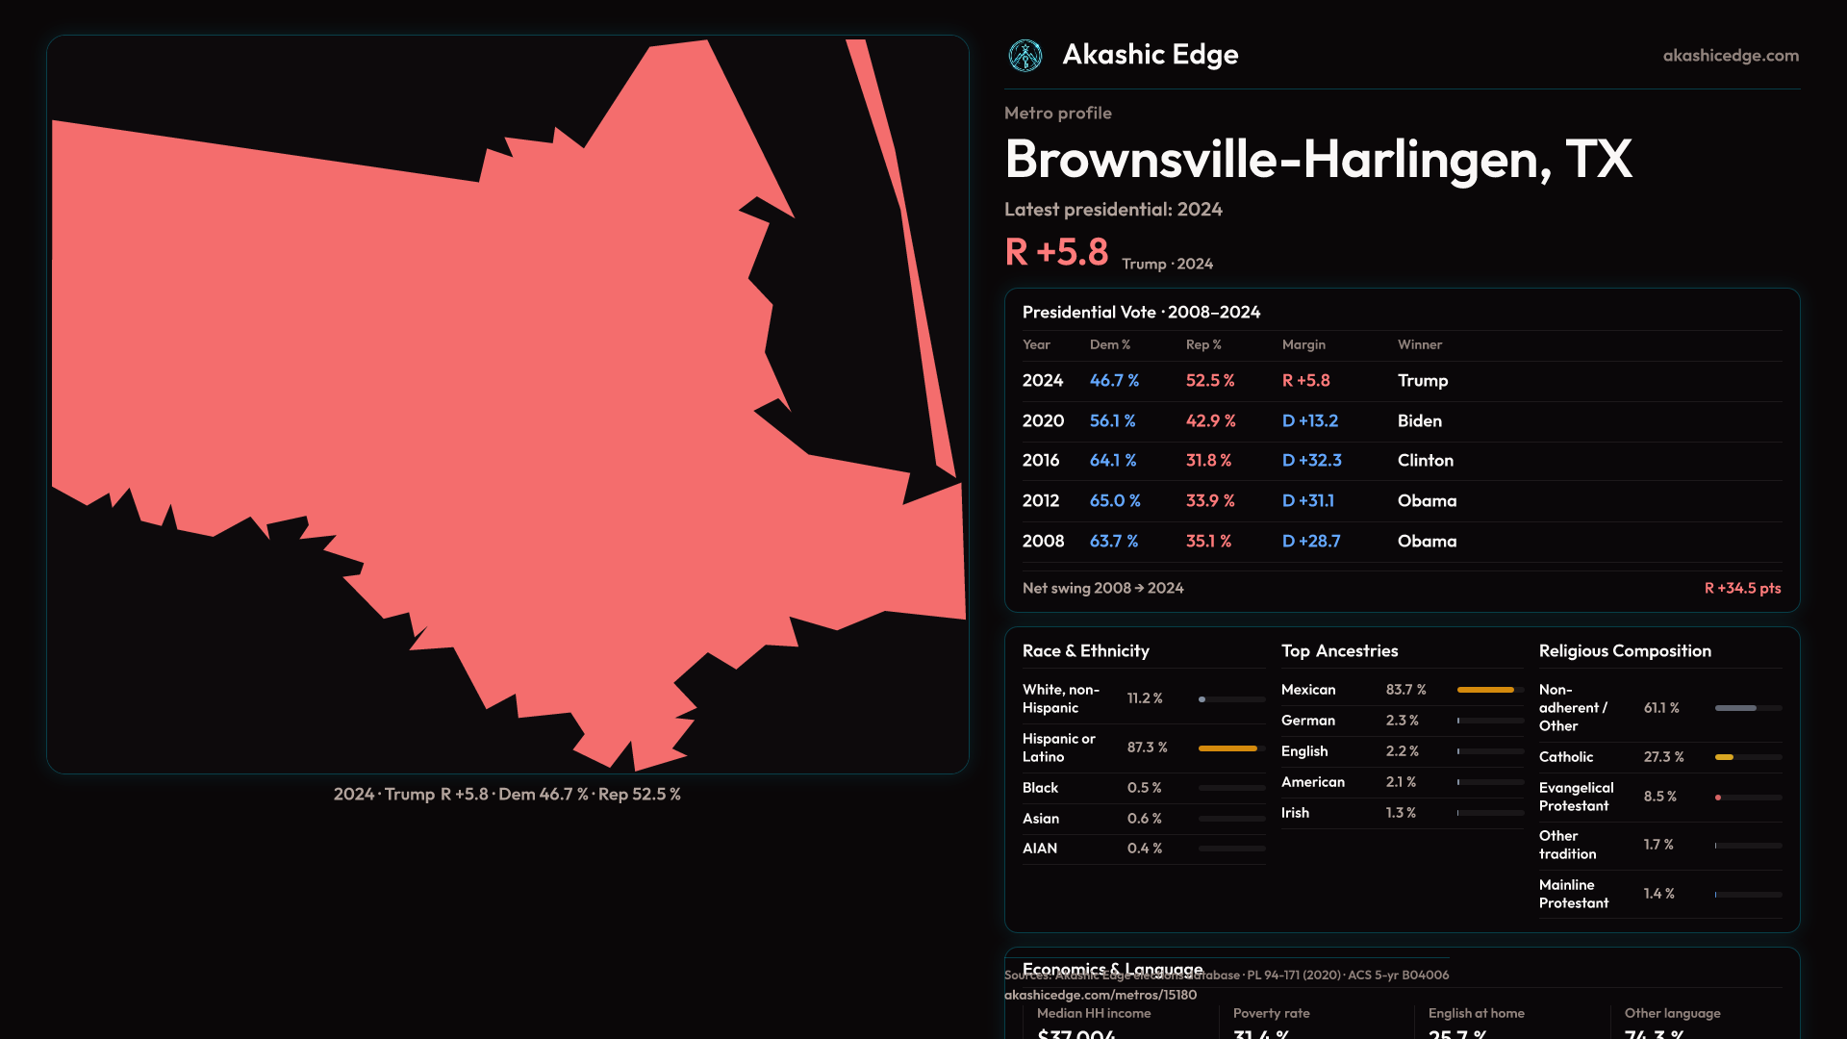Image resolution: width=1847 pixels, height=1039 pixels.
Task: Click the Net swing R +34.5 pts value
Action: click(1741, 588)
